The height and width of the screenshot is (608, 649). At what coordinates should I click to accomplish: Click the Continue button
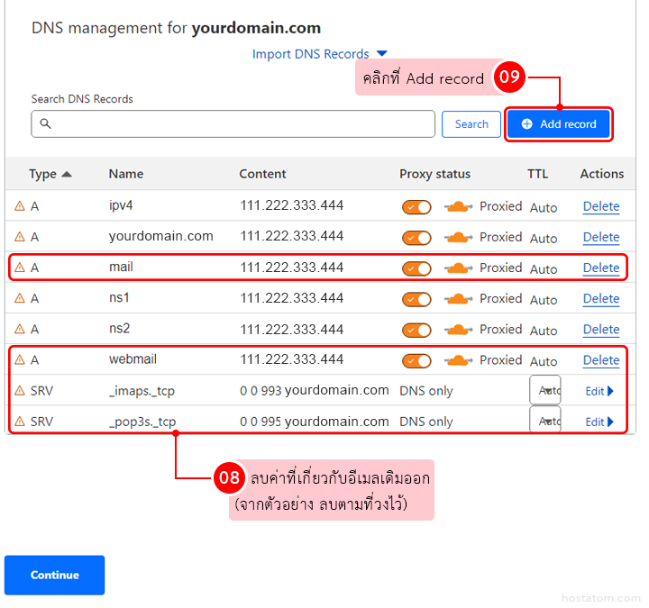pos(54,575)
